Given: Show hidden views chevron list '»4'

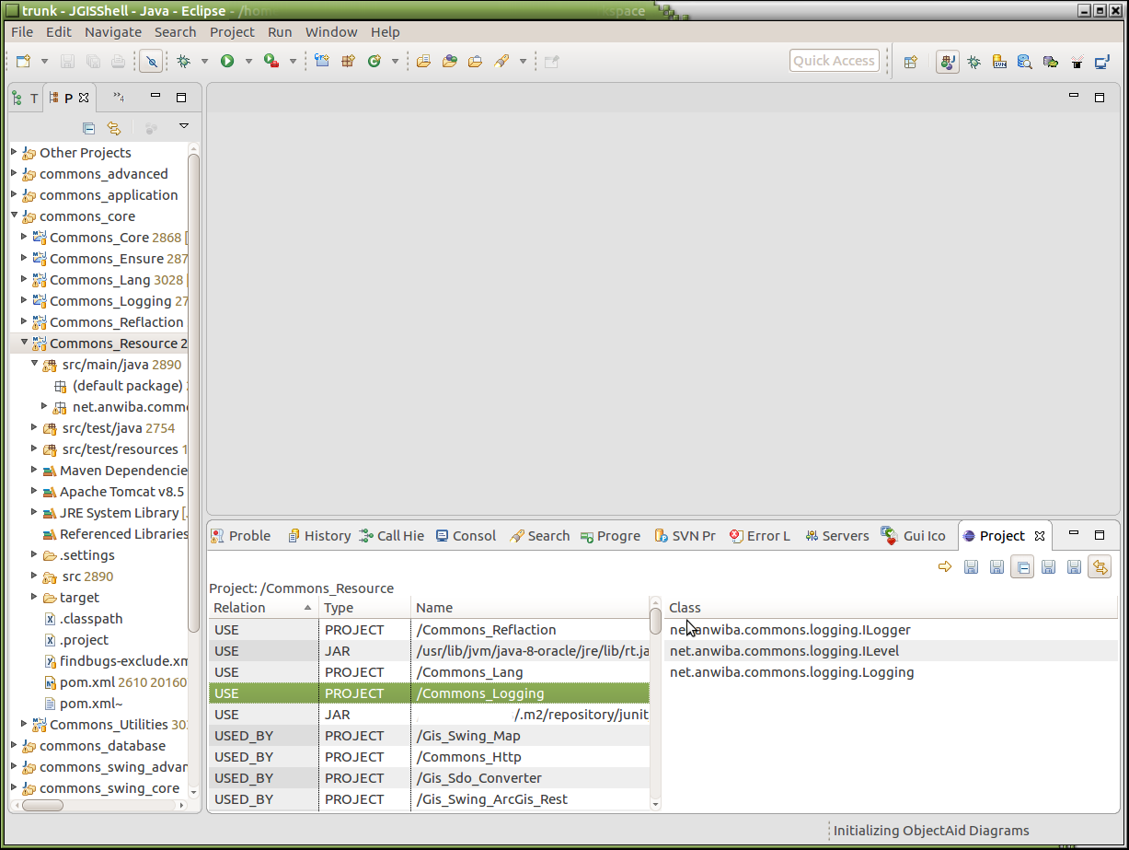Looking at the screenshot, I should click(119, 97).
